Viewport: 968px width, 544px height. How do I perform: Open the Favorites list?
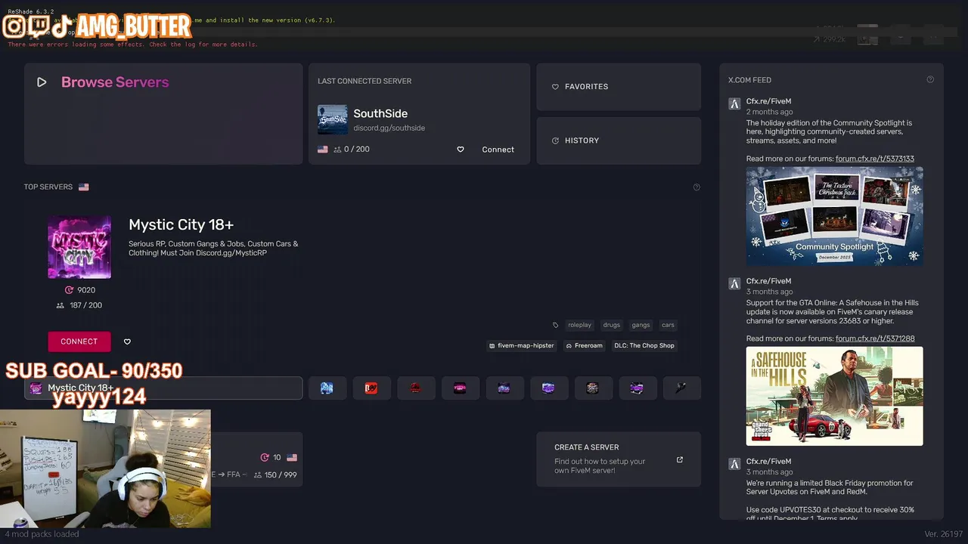pos(619,87)
